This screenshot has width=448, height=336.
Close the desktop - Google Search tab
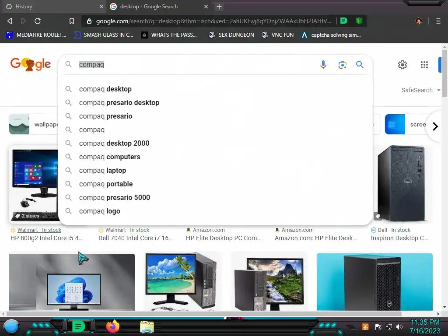tap(206, 7)
